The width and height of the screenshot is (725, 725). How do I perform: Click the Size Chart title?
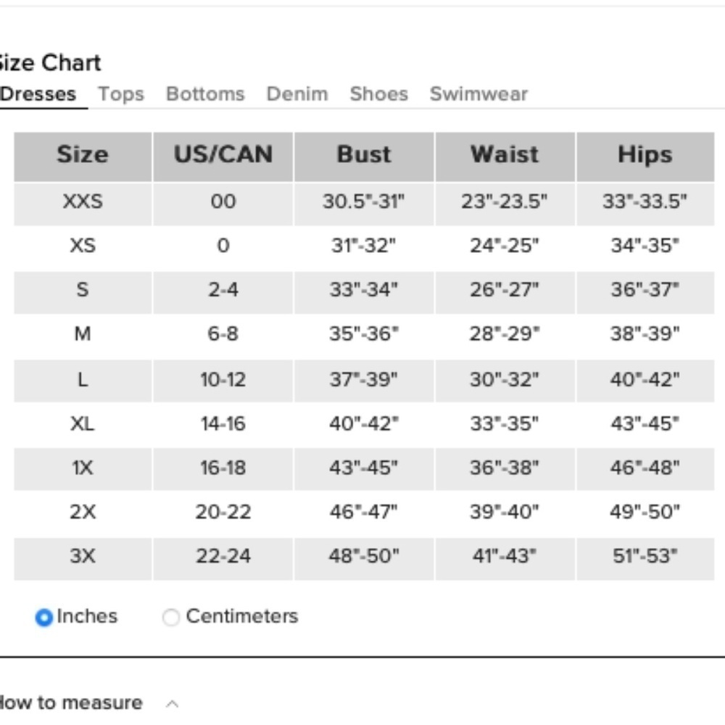click(50, 63)
